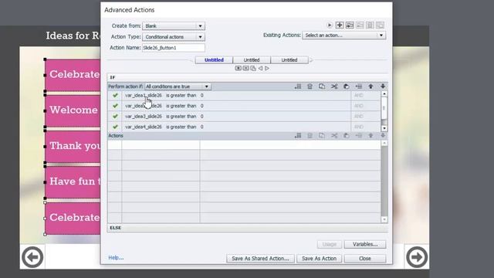Click the Variables... button

[x=365, y=244]
